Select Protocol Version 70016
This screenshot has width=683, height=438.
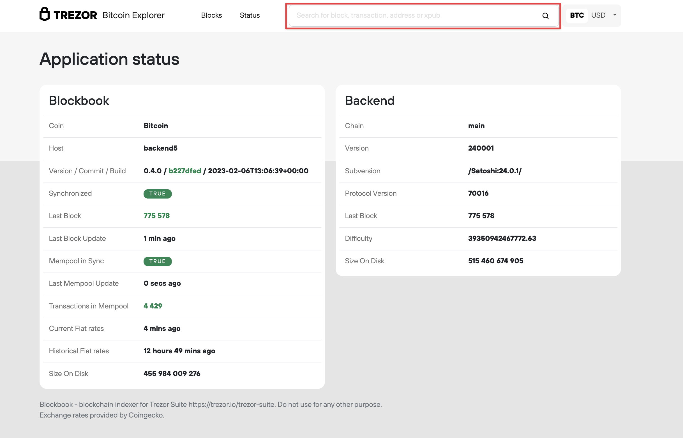coord(478,193)
